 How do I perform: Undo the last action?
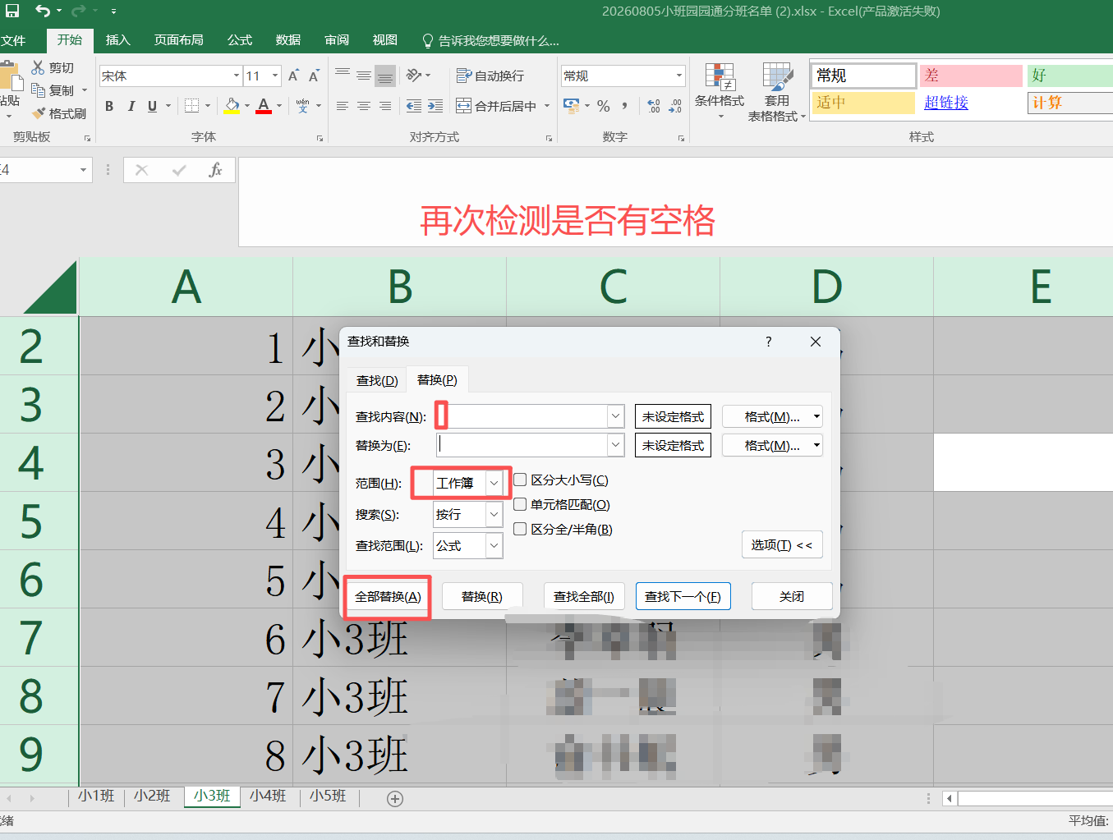tap(43, 11)
